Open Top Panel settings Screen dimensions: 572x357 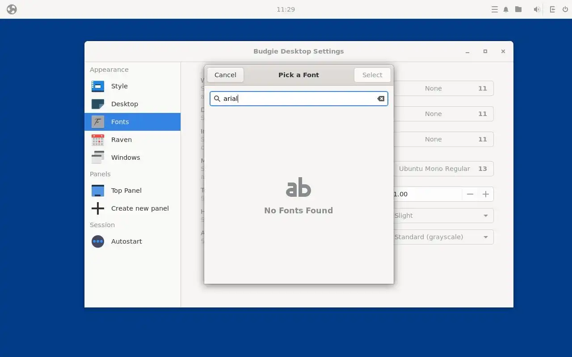click(x=132, y=191)
